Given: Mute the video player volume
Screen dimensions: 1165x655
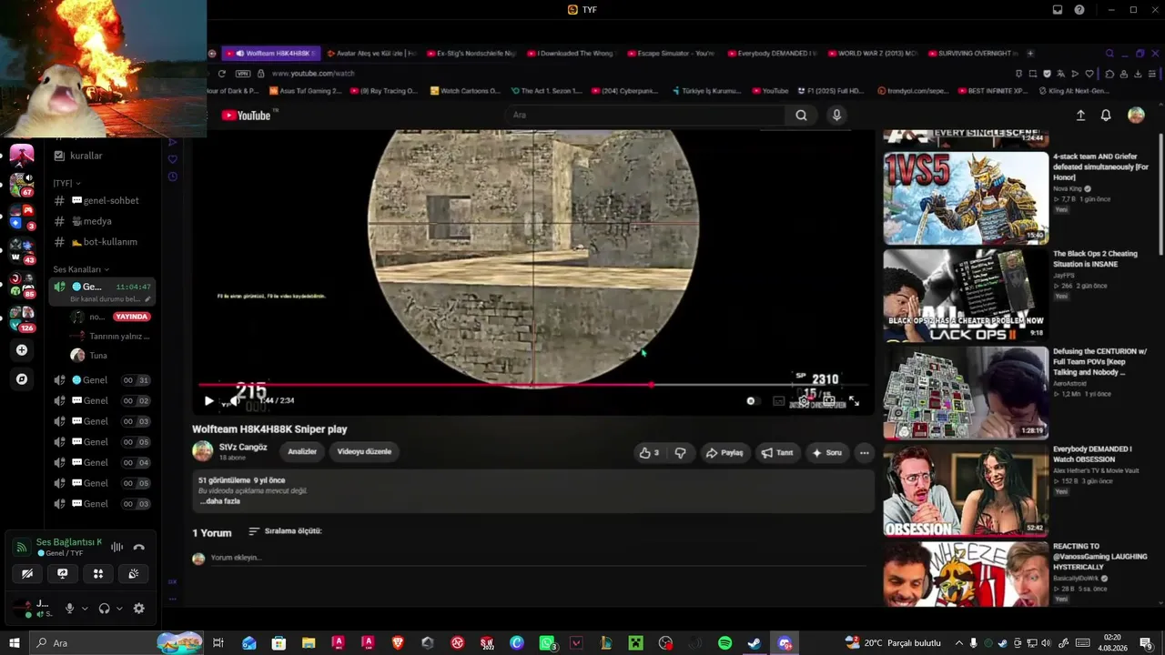Looking at the screenshot, I should [234, 400].
